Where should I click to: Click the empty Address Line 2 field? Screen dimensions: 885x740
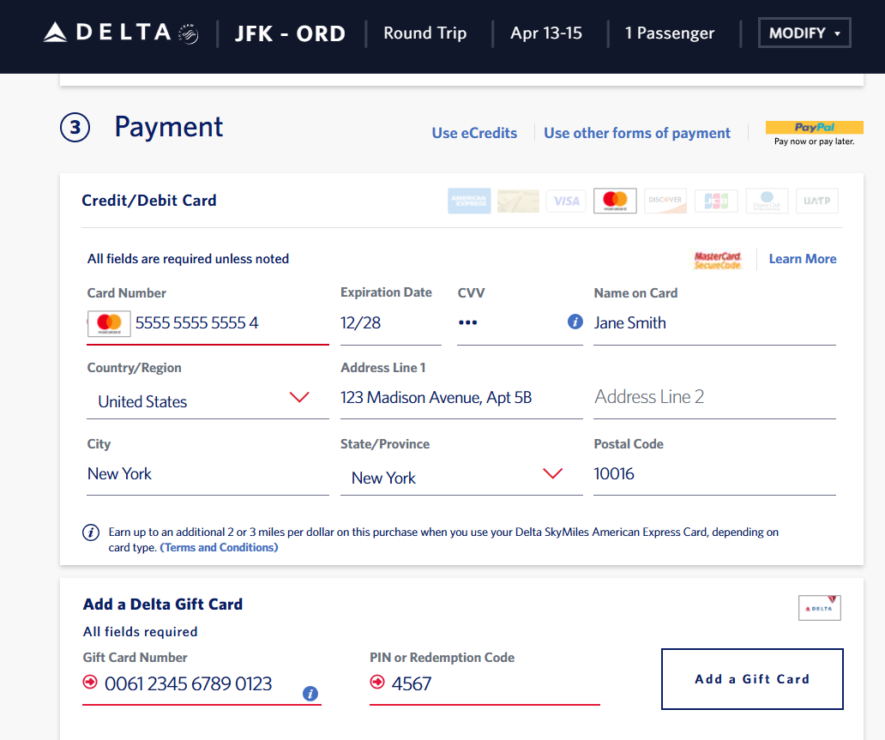(713, 397)
